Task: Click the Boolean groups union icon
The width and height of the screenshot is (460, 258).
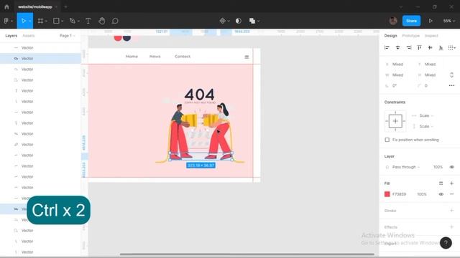Action: click(252, 21)
